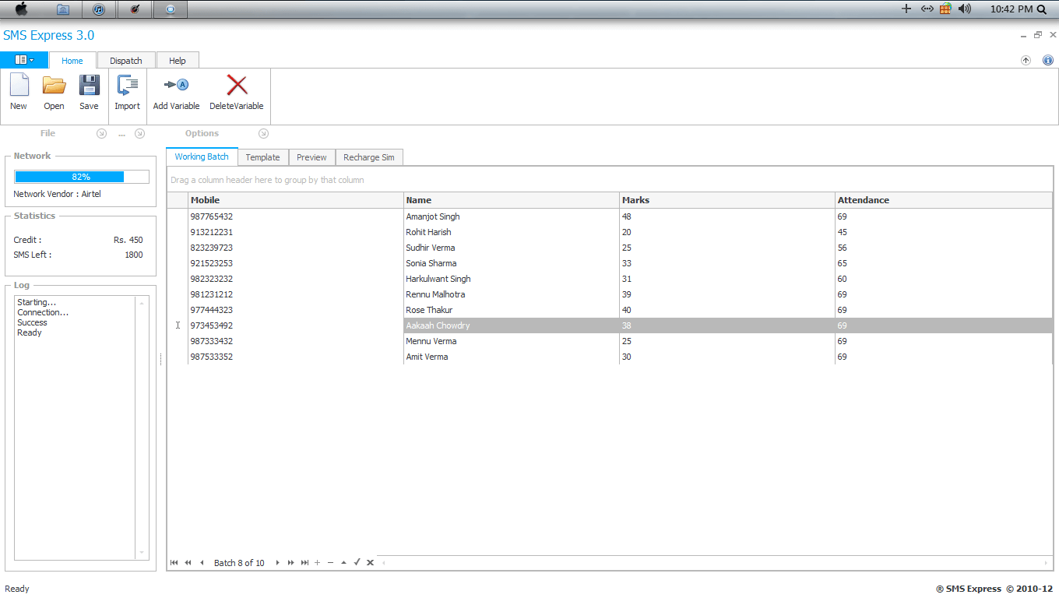The width and height of the screenshot is (1059, 598).
Task: Open the application menu dropdown
Action: 24,60
